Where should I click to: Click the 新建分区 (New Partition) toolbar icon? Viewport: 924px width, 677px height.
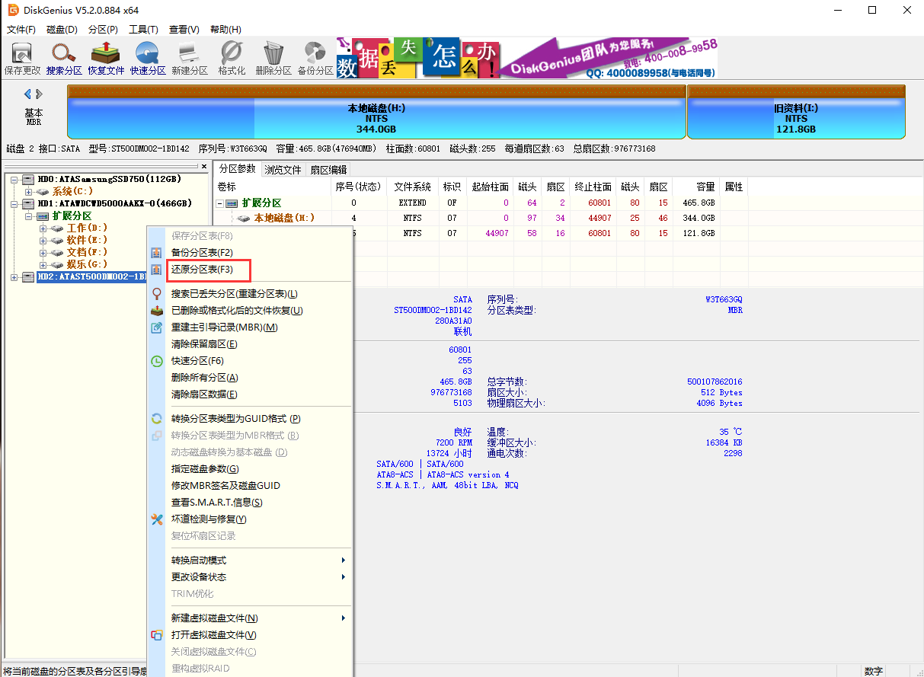tap(190, 58)
